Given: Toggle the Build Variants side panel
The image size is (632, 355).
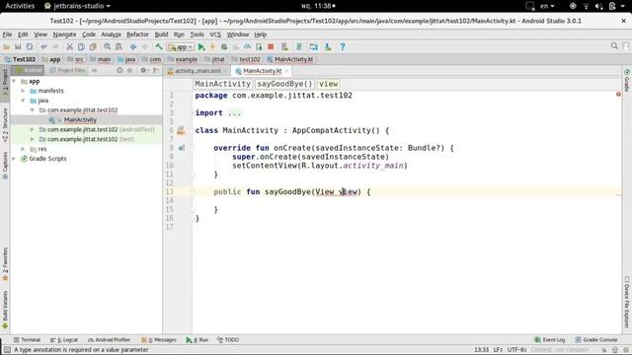Looking at the screenshot, I should tap(5, 310).
